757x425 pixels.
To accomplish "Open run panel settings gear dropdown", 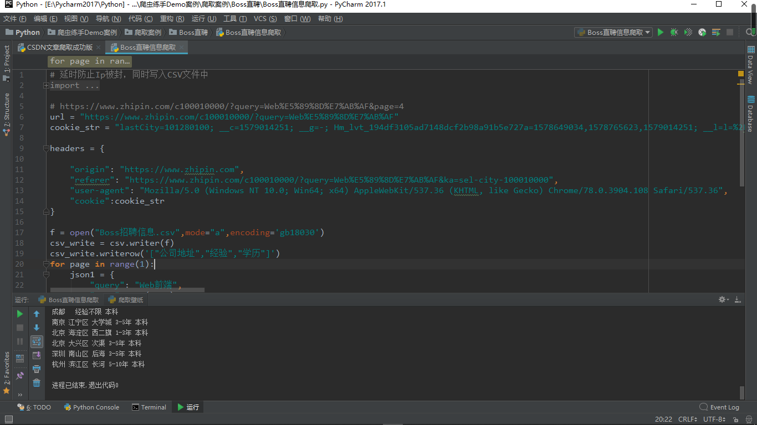I will point(724,299).
